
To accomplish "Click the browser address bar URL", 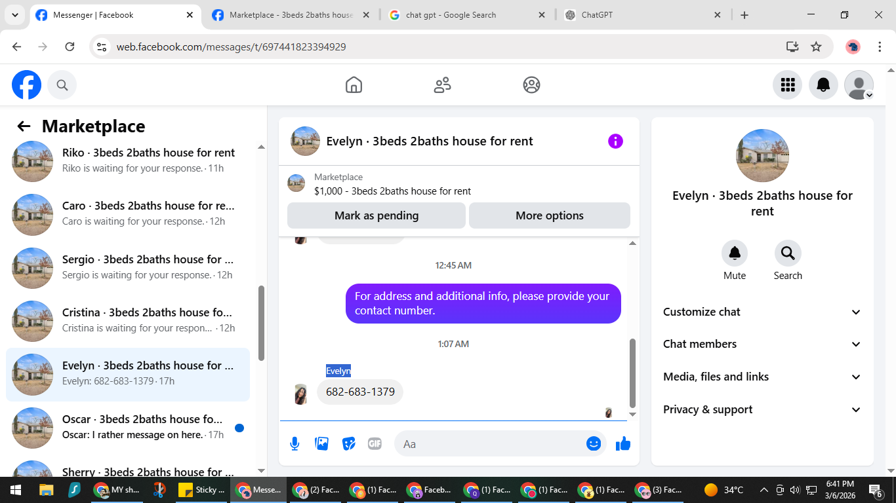I will tap(232, 47).
